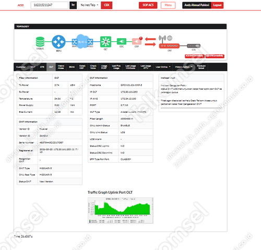This screenshot has height=250, width=261.
Task: Click the 'ONT Information' table header
Action: pos(50,122)
